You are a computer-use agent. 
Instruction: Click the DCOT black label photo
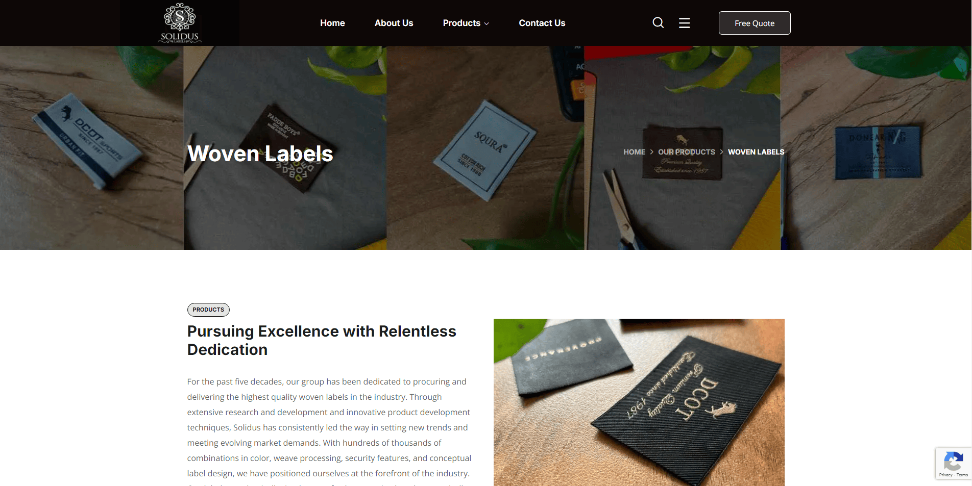tap(639, 402)
